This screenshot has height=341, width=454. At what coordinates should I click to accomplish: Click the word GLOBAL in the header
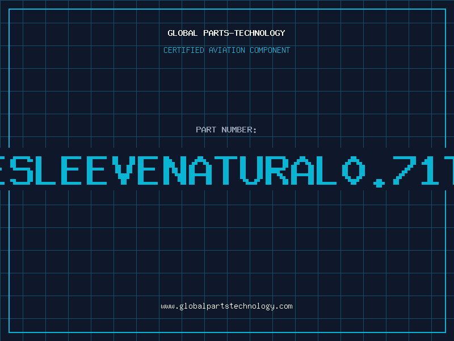click(x=183, y=33)
